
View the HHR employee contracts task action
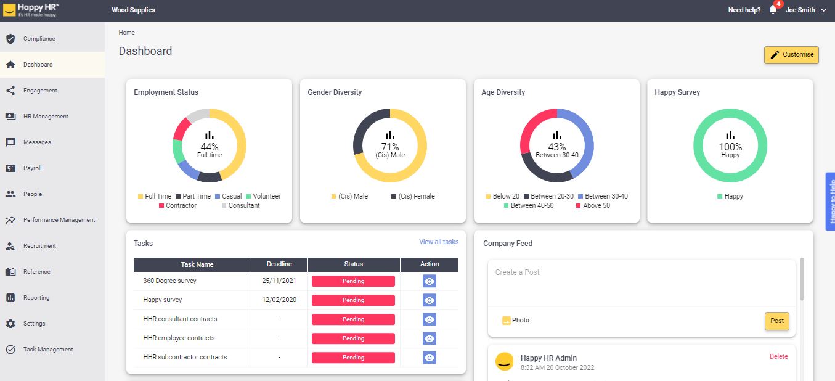pyautogui.click(x=430, y=338)
